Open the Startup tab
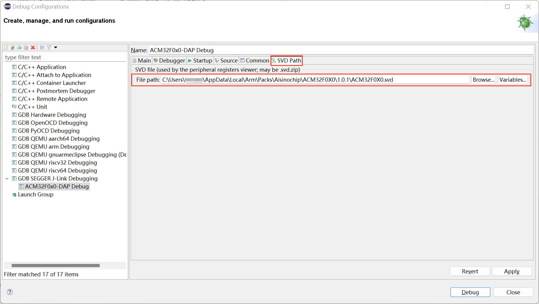 pyautogui.click(x=200, y=60)
